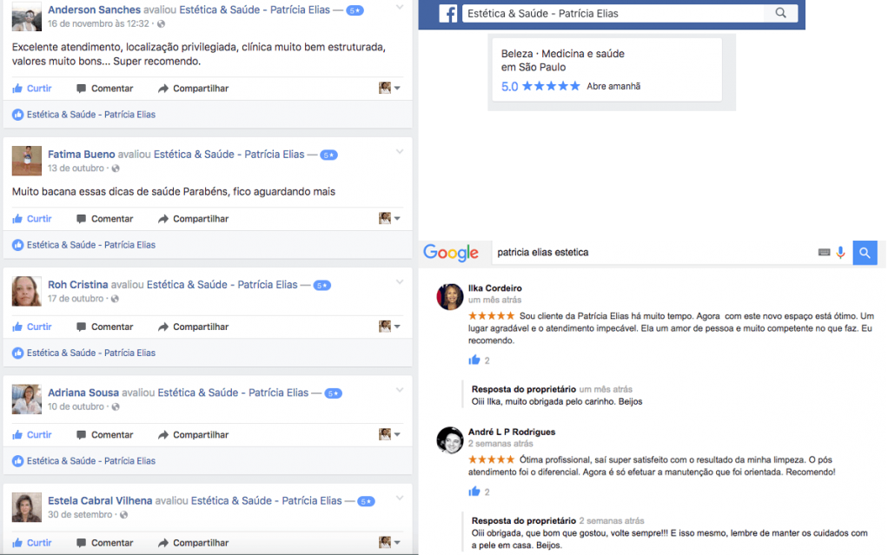Viewport: 895px width, 555px height.
Task: Open Estela Cabral Vilhena's profile name link
Action: pos(100,501)
